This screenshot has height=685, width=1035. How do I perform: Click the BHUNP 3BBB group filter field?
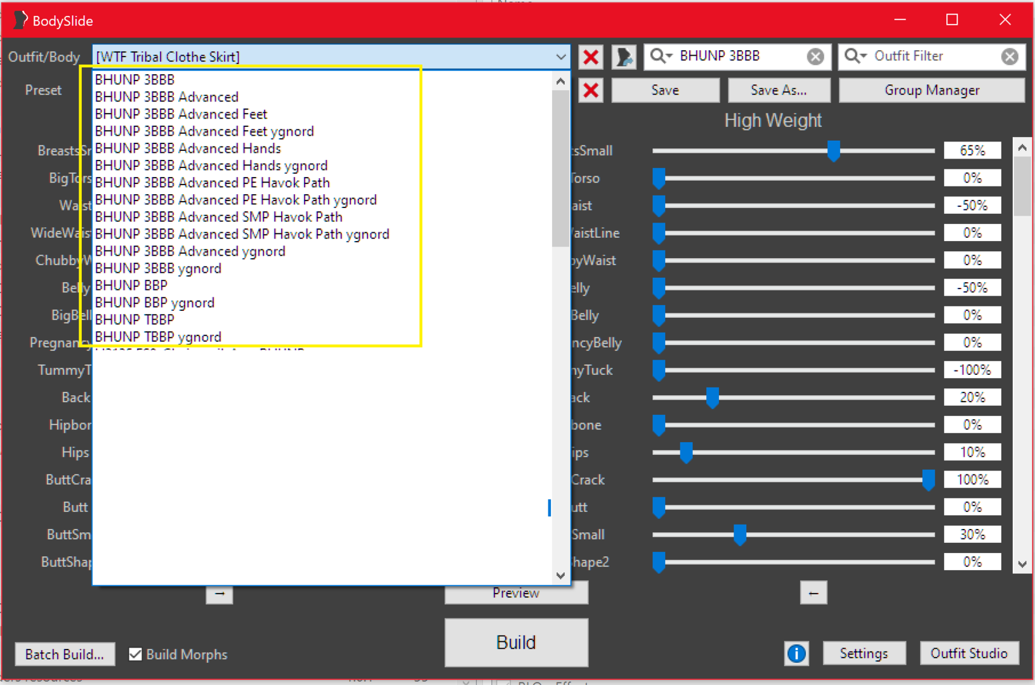coord(739,56)
